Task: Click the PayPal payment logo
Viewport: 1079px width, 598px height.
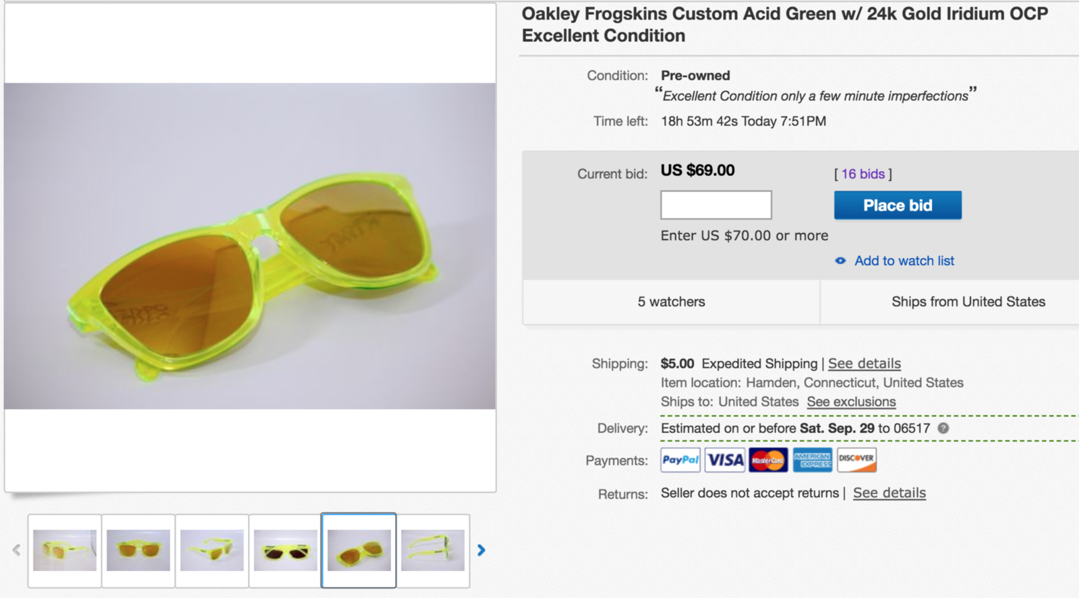Action: (680, 460)
